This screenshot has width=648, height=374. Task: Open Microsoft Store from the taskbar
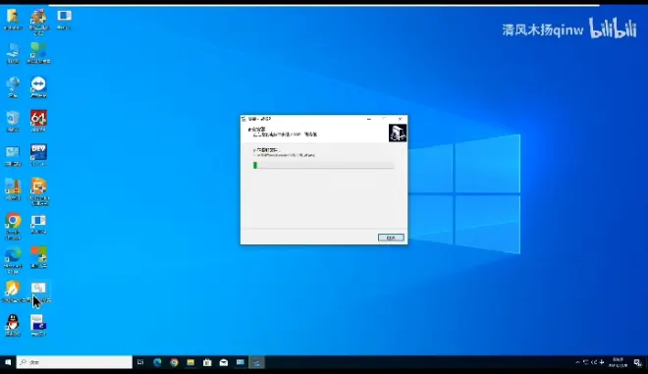click(207, 362)
